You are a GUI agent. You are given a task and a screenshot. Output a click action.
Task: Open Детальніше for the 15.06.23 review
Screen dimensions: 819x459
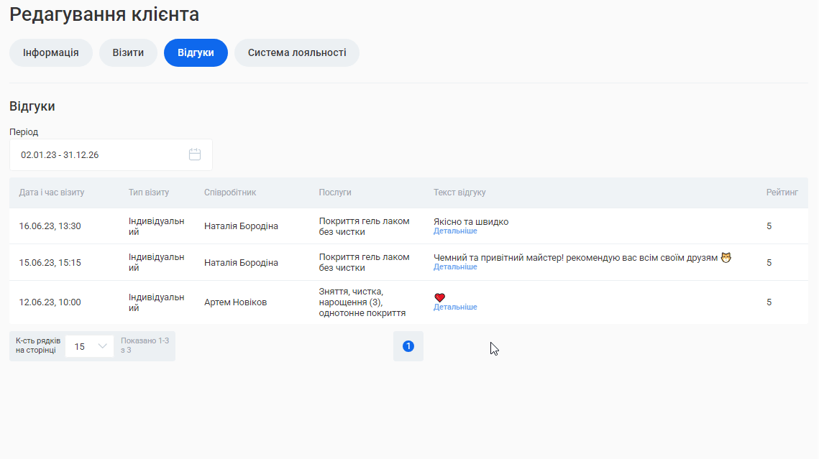tap(455, 267)
